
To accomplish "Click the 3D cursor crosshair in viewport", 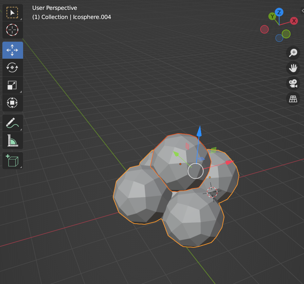I will point(212,192).
